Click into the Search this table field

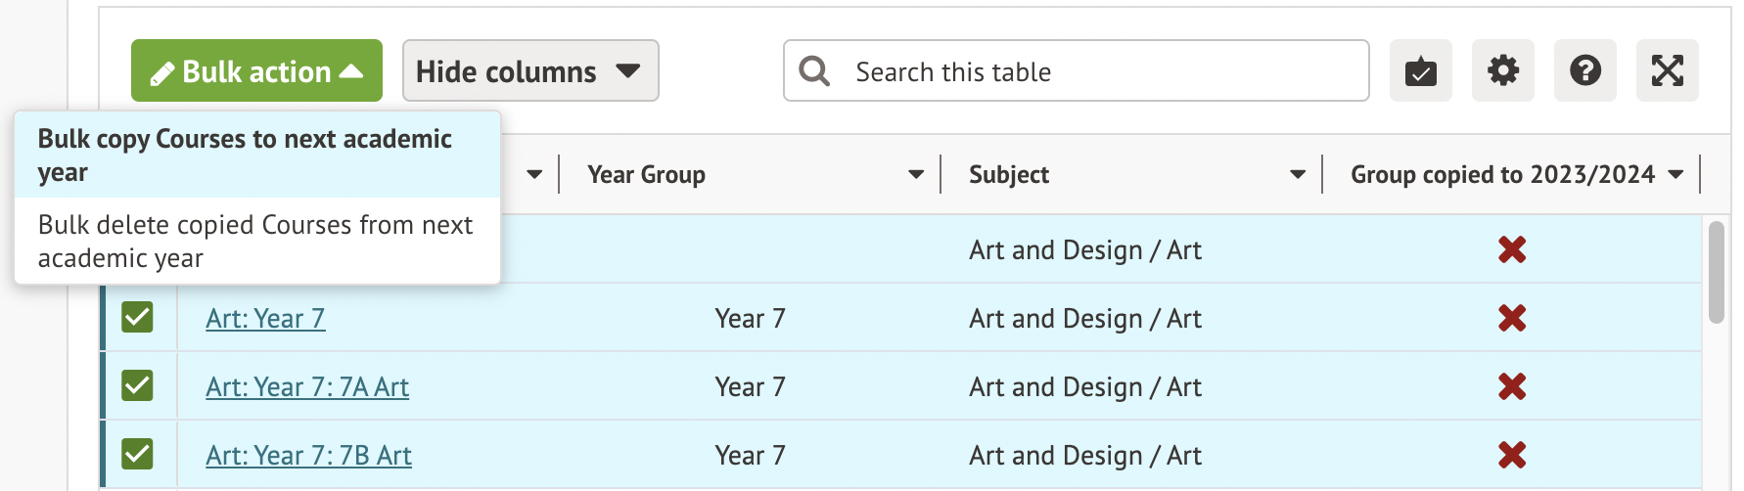coord(1096,71)
